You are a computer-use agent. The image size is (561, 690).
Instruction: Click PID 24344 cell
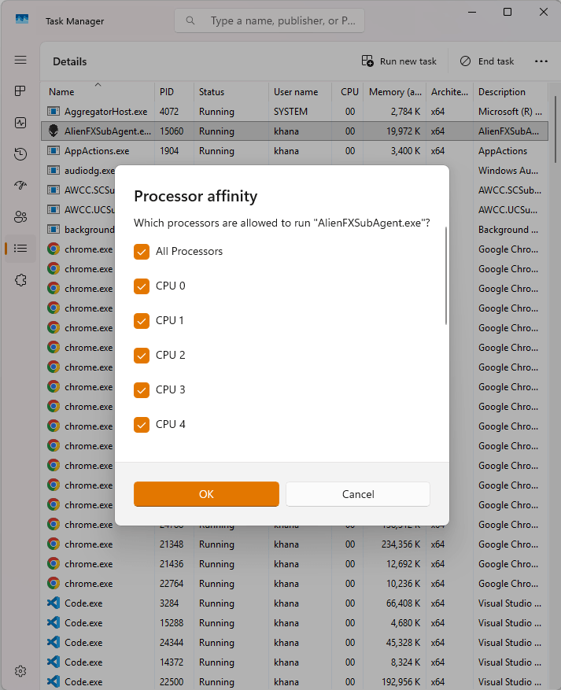point(172,642)
